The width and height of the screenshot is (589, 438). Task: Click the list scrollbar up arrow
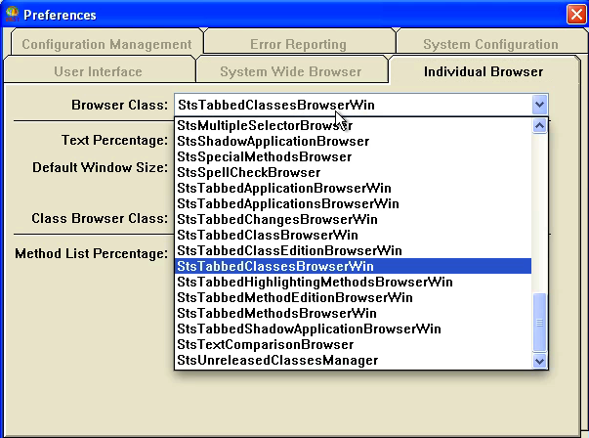pos(540,125)
